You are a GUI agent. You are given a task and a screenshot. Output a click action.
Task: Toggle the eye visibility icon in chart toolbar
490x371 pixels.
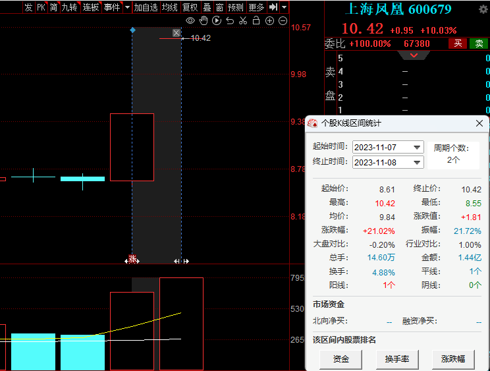pos(190,21)
